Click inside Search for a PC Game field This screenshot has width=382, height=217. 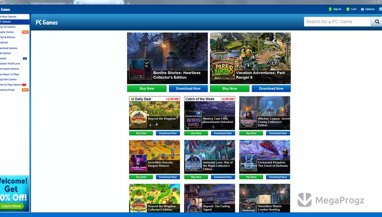tap(338, 21)
